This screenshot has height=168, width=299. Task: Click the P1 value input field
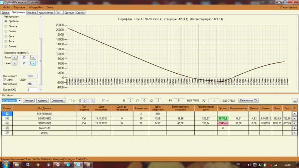179,101
